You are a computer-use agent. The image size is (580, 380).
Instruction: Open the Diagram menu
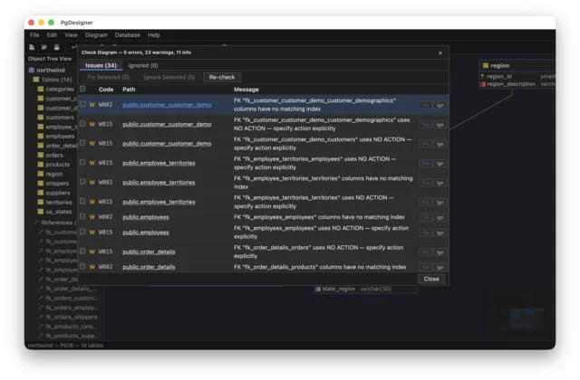tap(96, 35)
